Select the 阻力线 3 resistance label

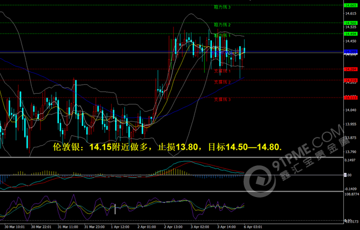pos(222,8)
